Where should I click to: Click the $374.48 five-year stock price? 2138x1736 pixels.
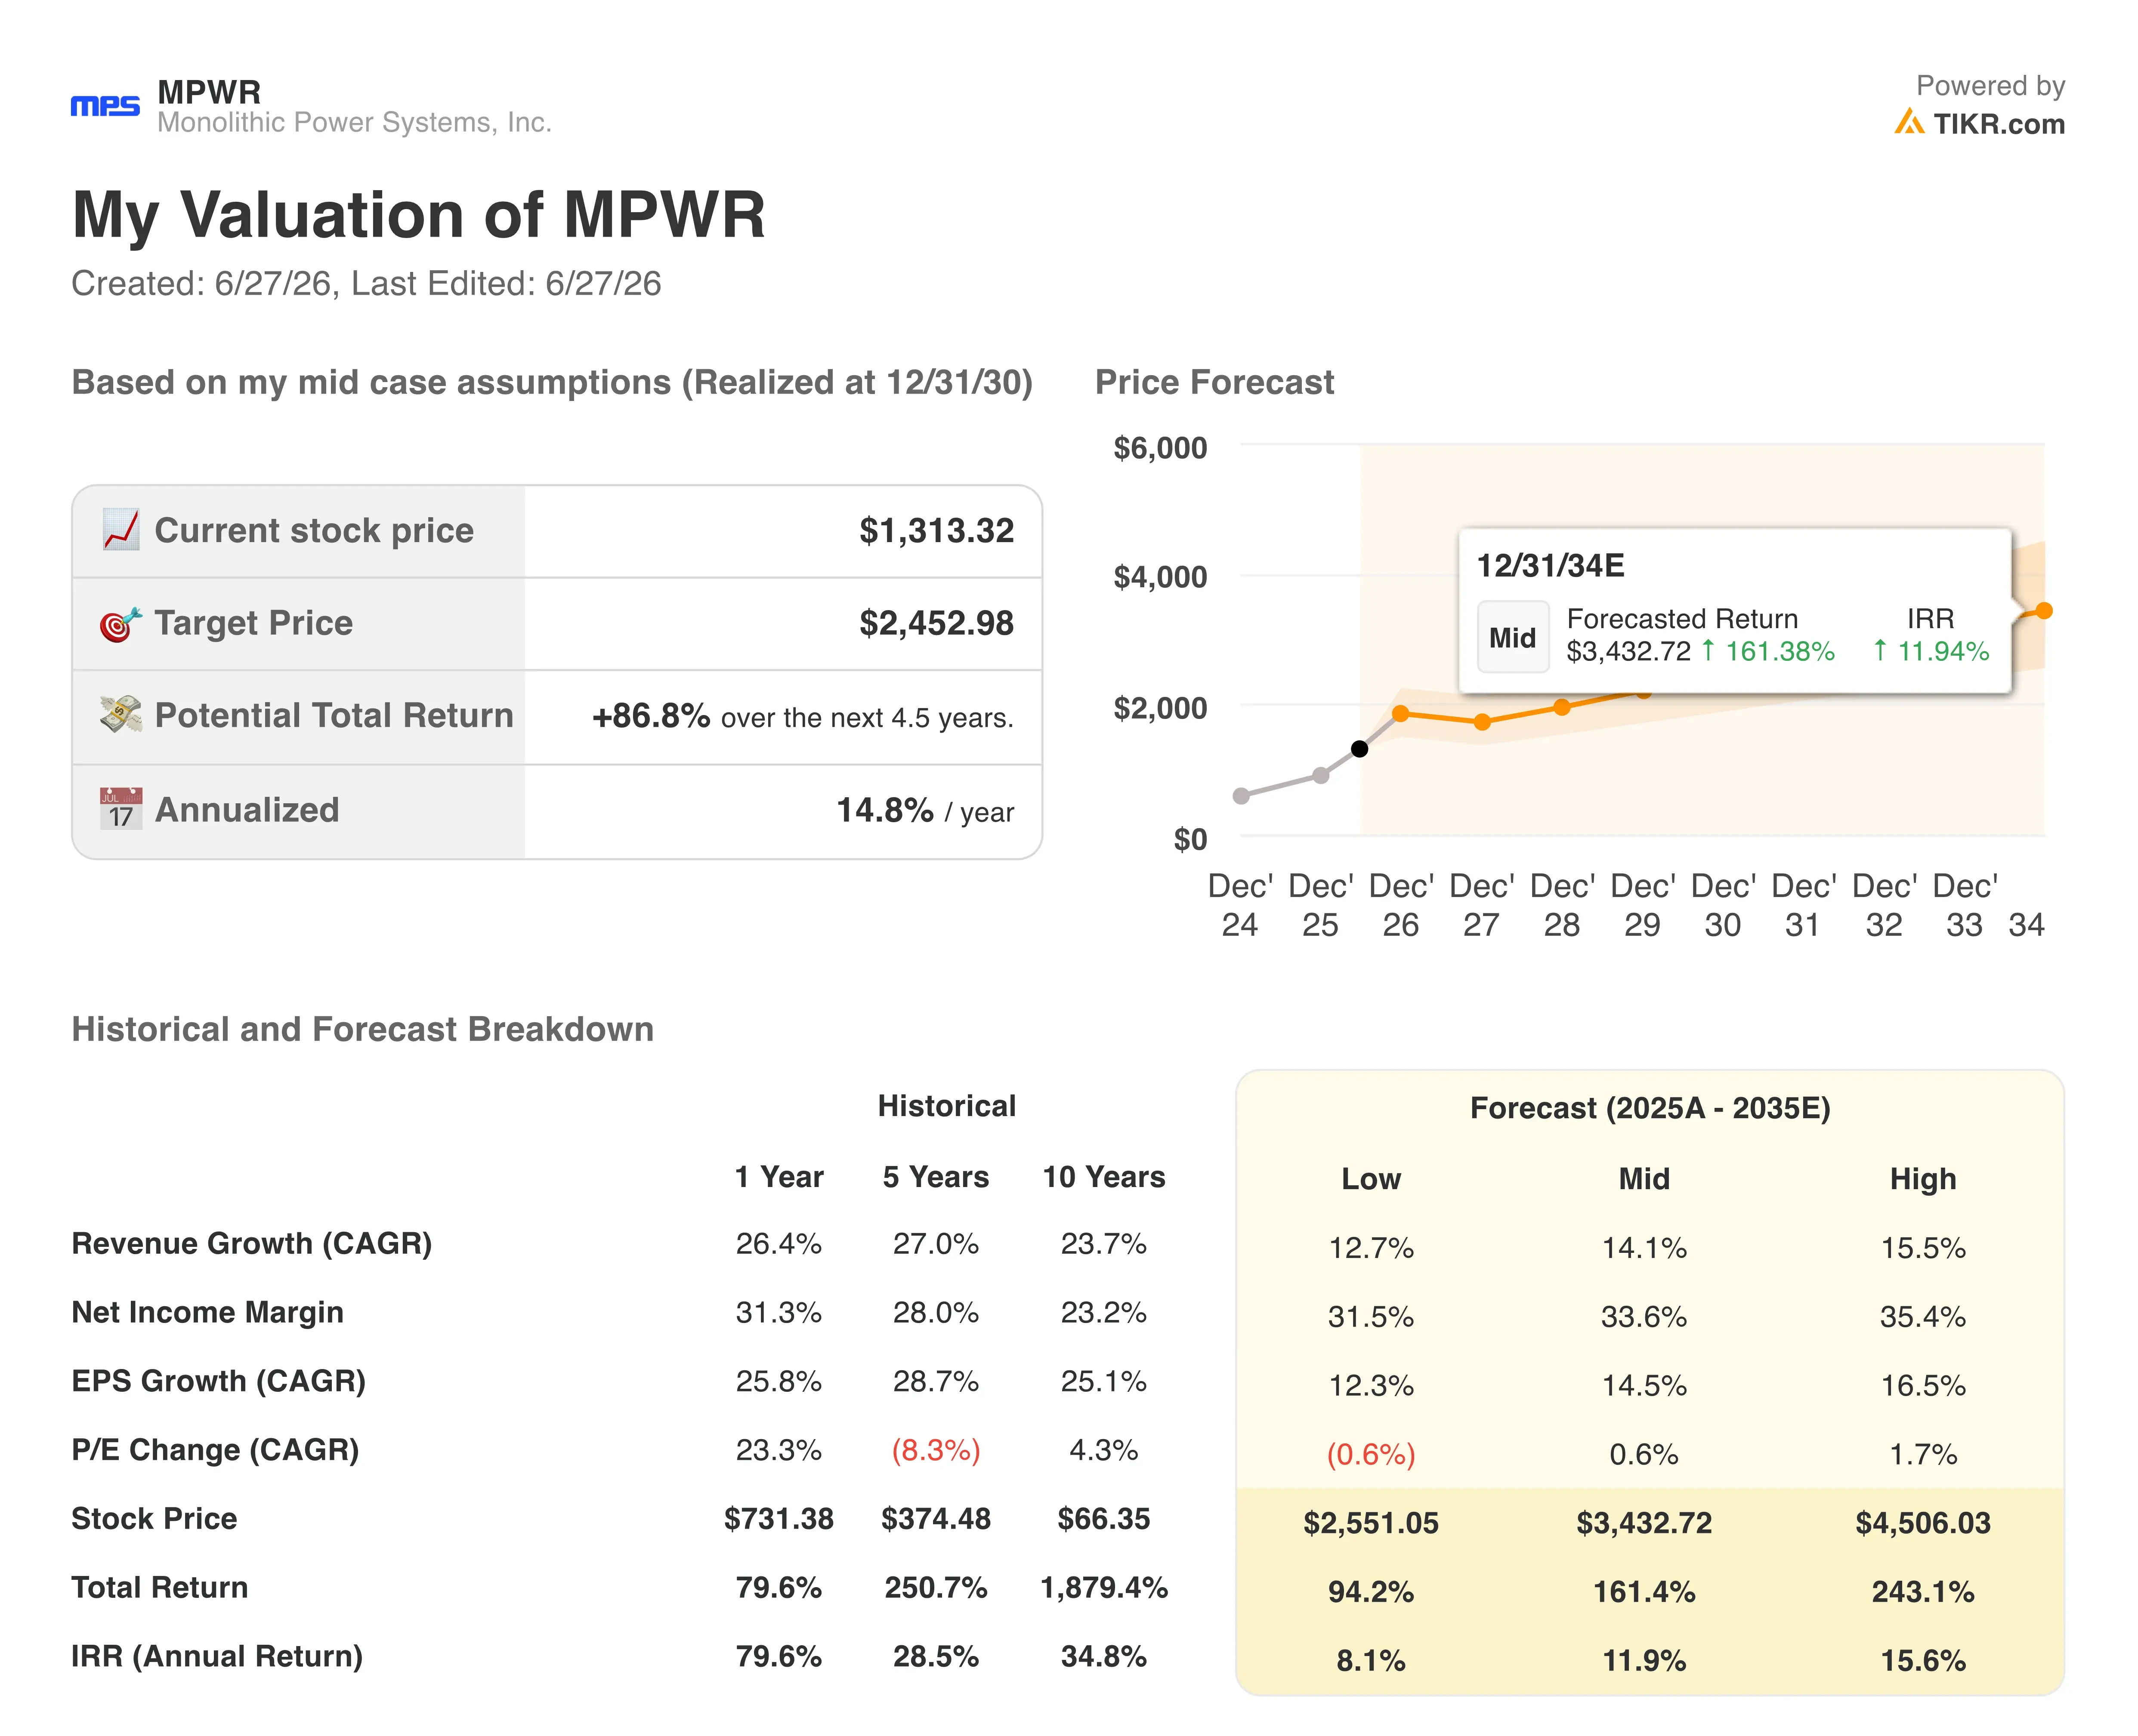[x=936, y=1519]
